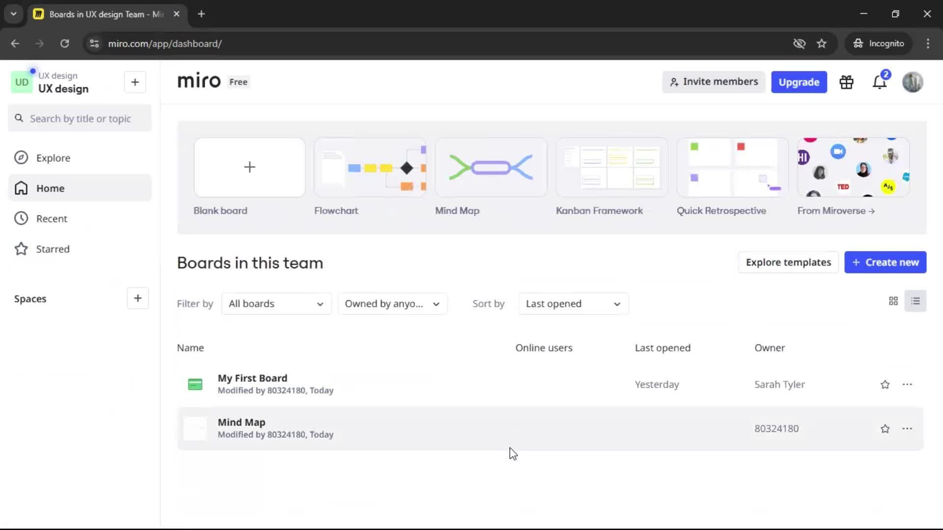Open the Owned by anyone dropdown
943x530 pixels.
click(392, 304)
